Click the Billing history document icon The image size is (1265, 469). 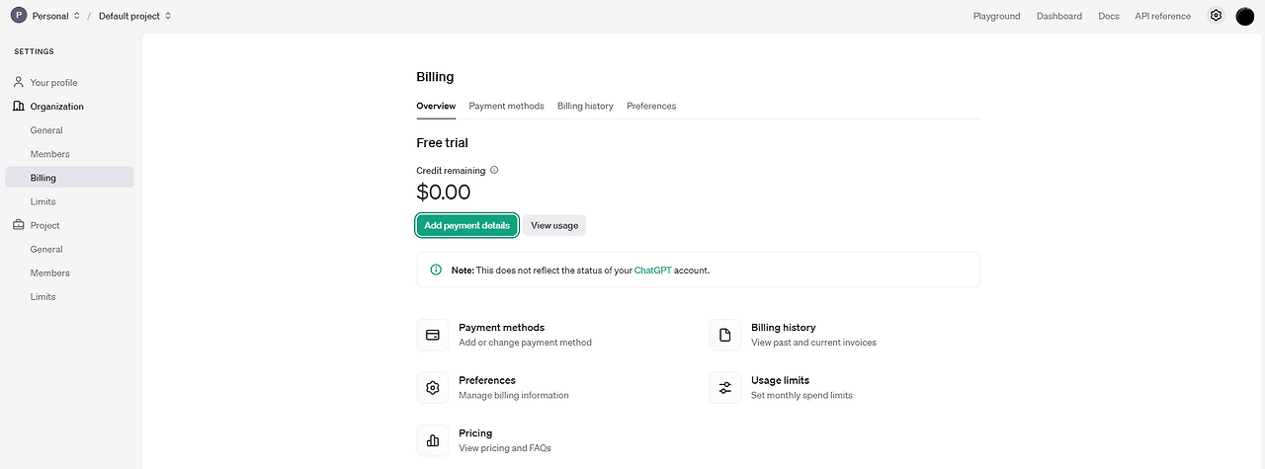click(x=725, y=335)
